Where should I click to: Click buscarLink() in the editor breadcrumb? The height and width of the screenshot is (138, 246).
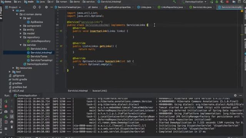tap(100, 91)
